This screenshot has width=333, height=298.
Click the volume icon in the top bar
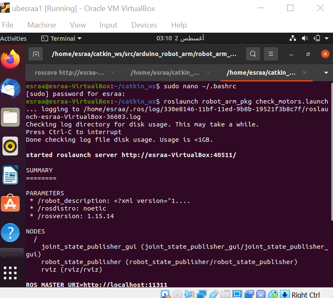click(305, 38)
